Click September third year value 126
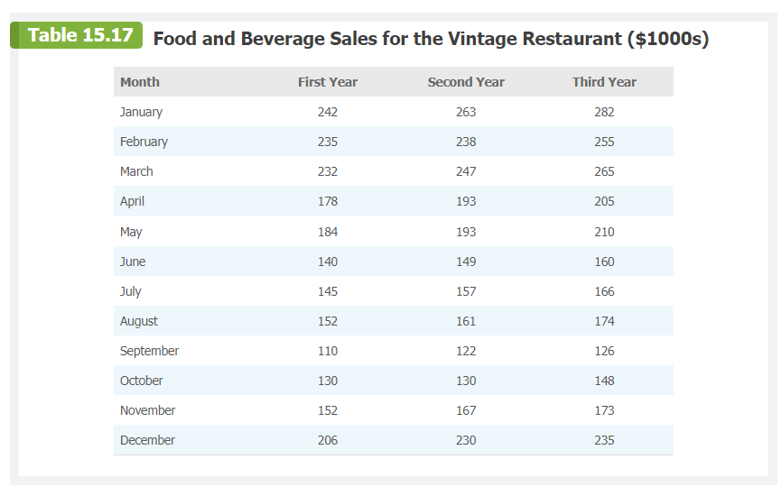 [x=604, y=351]
